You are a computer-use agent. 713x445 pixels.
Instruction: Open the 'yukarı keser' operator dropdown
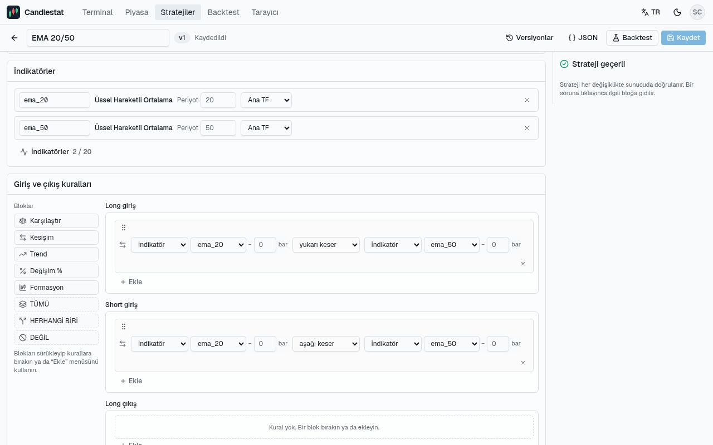pyautogui.click(x=326, y=245)
